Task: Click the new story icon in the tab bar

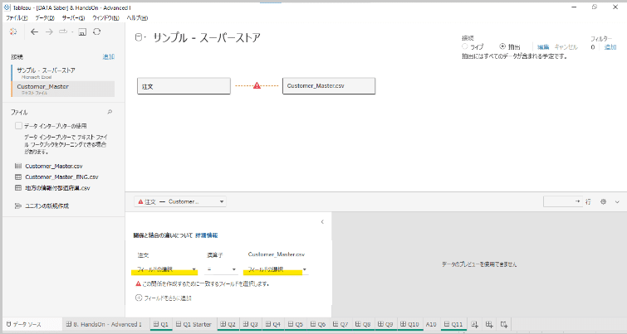Action: tap(504, 324)
